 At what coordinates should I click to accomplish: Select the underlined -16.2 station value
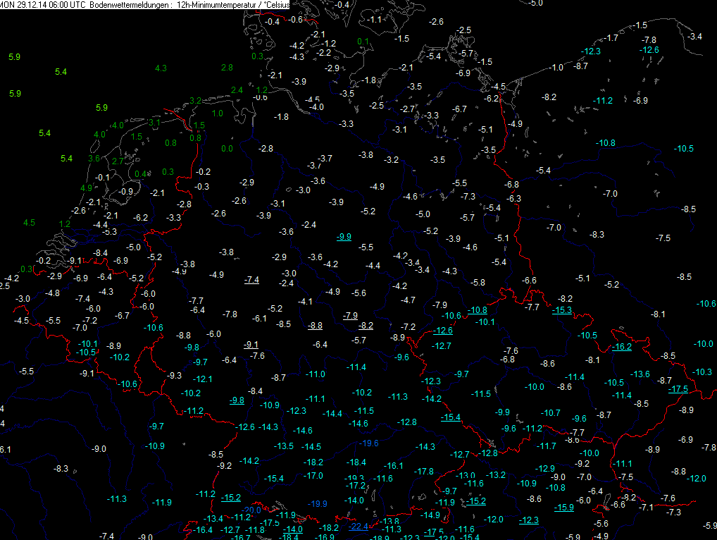pos(622,347)
